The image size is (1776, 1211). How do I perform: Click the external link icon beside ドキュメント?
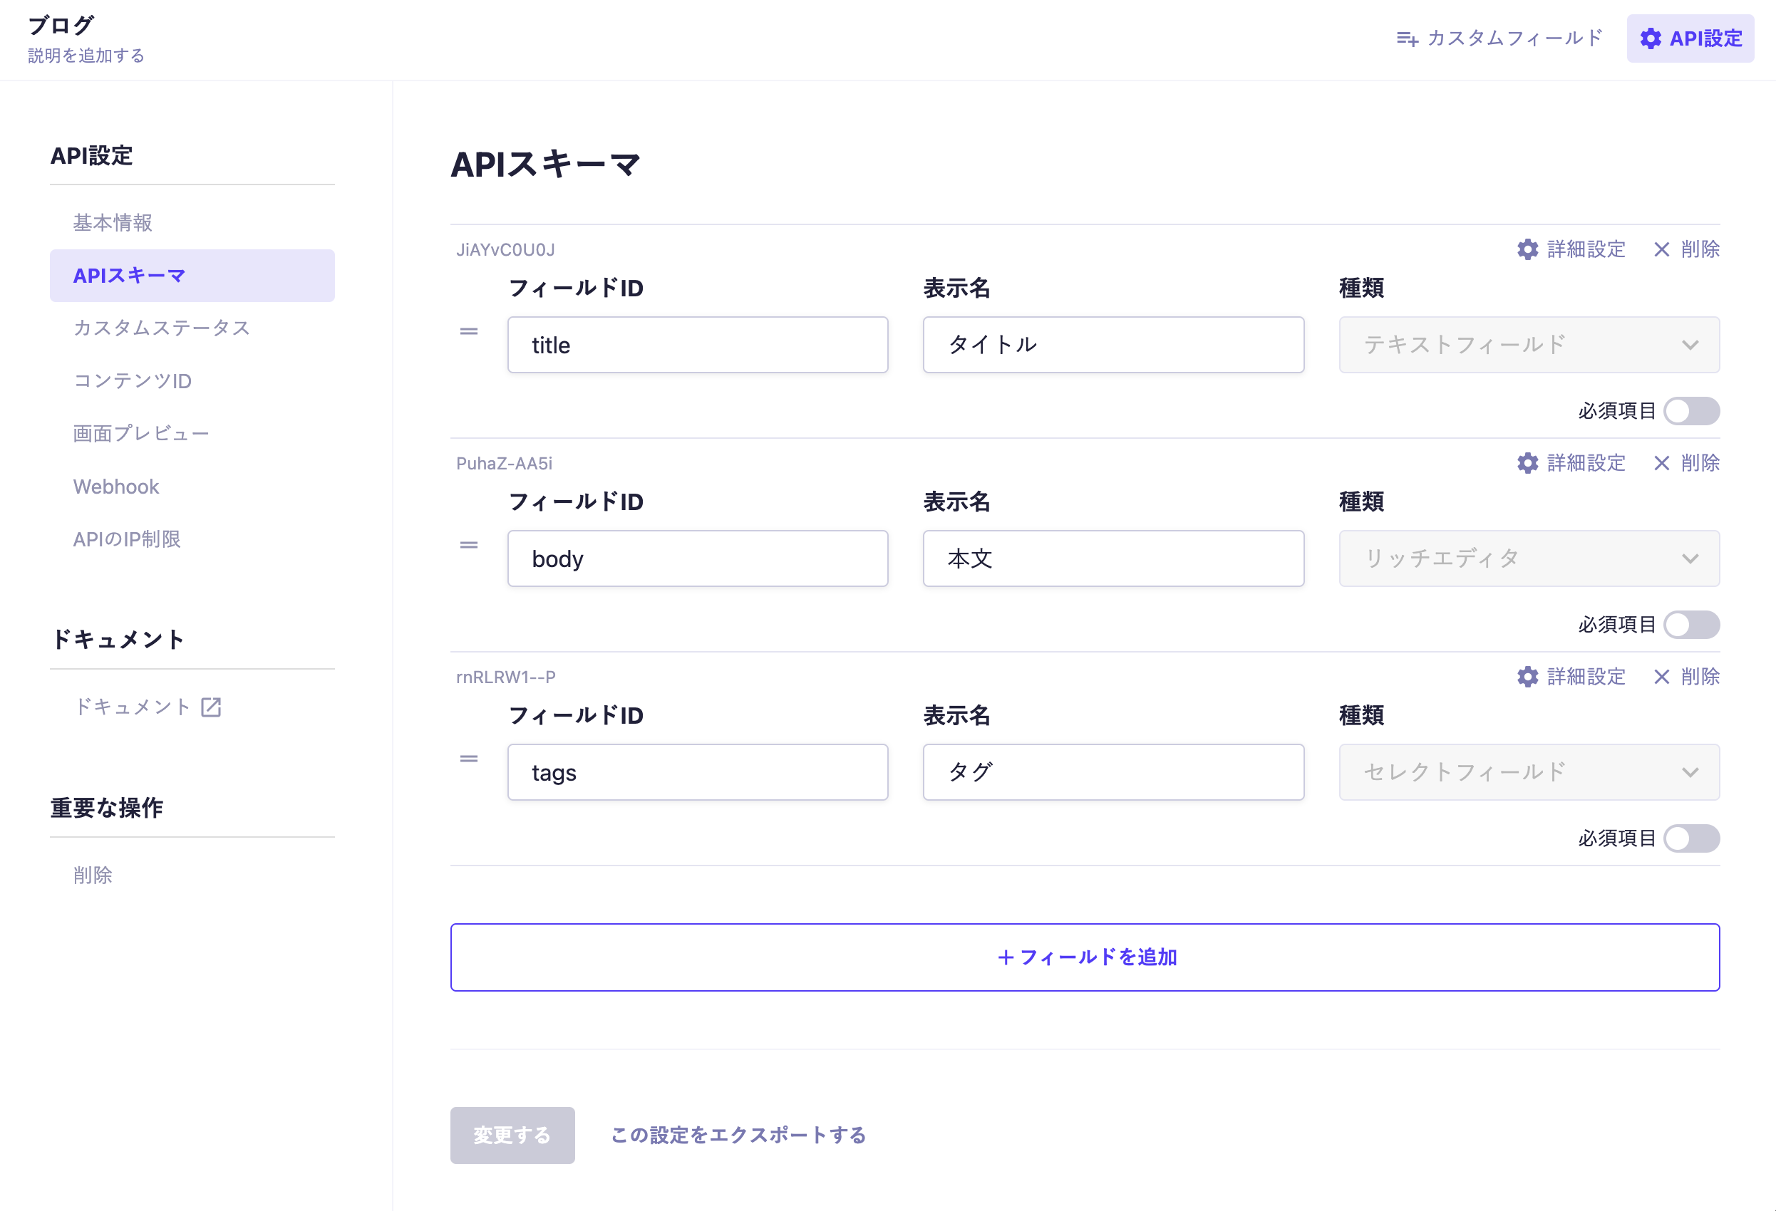[x=211, y=707]
